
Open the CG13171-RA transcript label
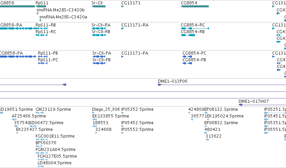coord(135,25)
